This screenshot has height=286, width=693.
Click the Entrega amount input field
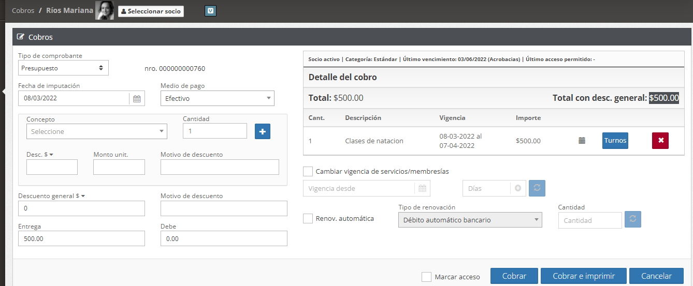[x=81, y=238]
